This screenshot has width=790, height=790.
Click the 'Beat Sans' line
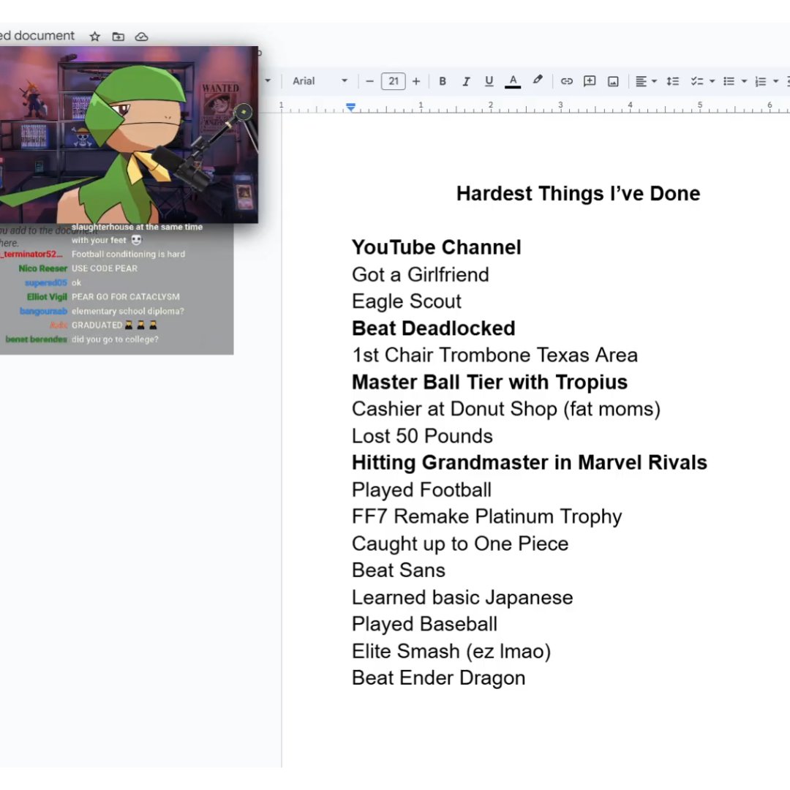399,571
